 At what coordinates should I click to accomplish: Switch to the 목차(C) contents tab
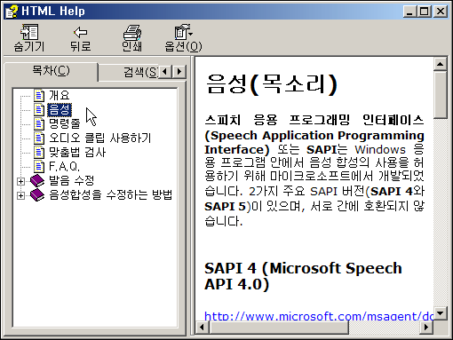51,71
